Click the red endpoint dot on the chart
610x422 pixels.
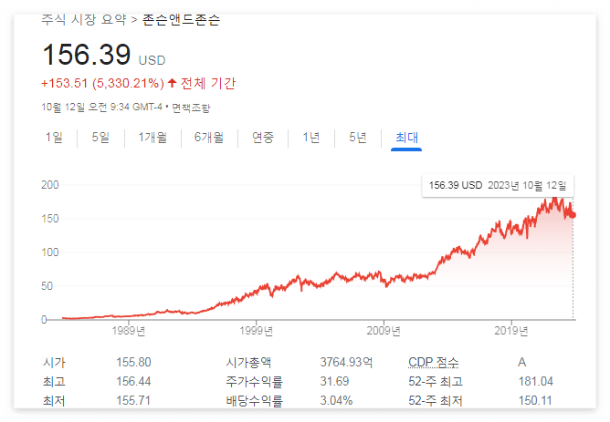[573, 215]
